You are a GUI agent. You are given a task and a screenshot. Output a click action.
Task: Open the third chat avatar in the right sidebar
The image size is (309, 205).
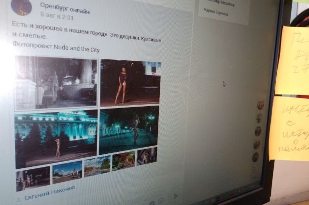click(x=258, y=131)
